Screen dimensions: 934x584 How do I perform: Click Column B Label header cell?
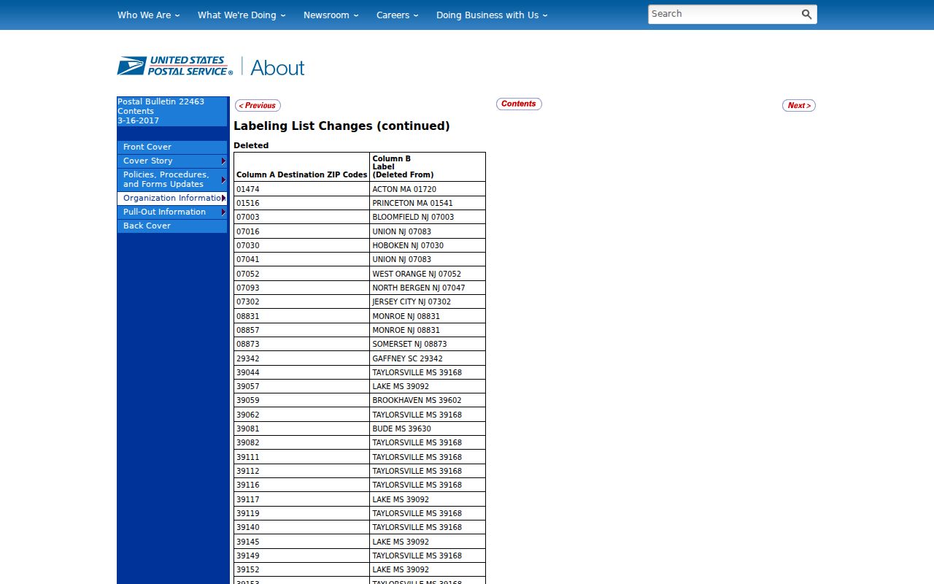coord(428,167)
